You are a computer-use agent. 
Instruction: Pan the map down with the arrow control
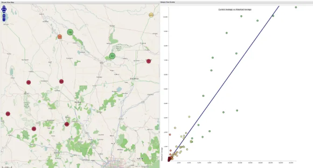pos(4,12)
